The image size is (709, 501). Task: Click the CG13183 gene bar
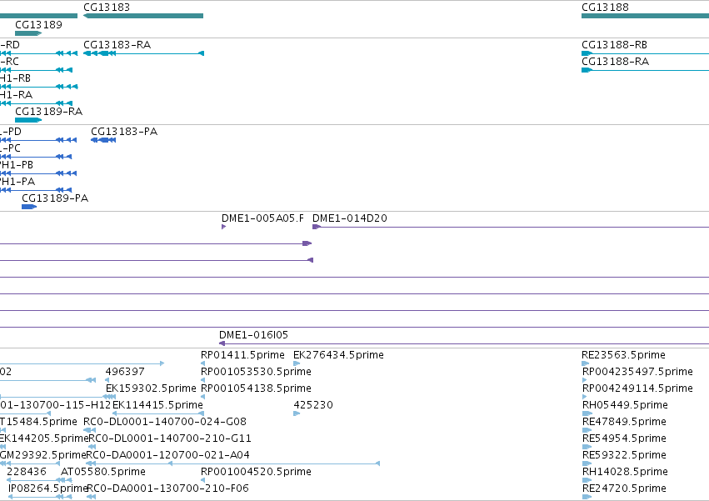143,16
